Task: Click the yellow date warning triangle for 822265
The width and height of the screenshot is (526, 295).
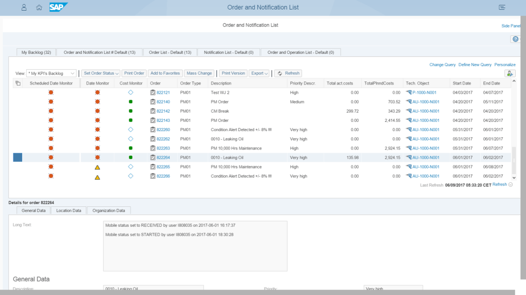Action: tap(97, 167)
